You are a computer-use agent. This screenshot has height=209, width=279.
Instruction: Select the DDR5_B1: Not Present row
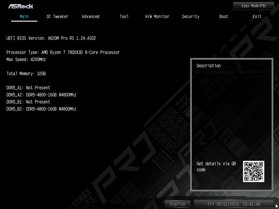click(28, 102)
